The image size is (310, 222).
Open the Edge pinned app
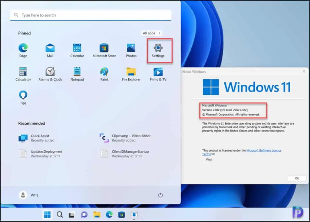pos(23,51)
